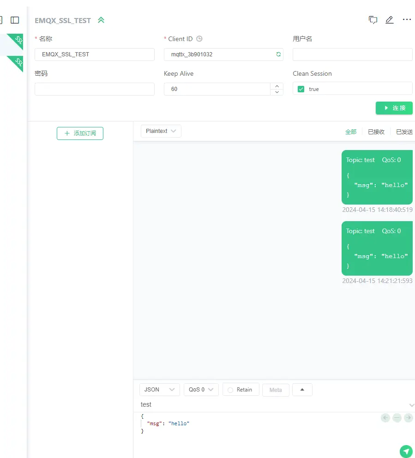The width and height of the screenshot is (415, 458).
Task: Click the 名称 input field
Action: click(95, 54)
